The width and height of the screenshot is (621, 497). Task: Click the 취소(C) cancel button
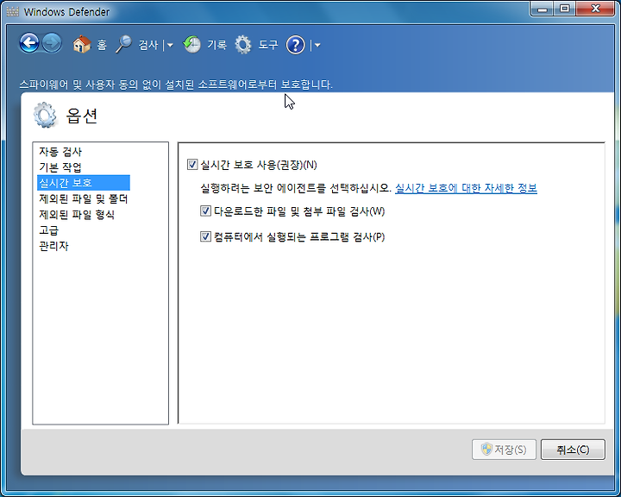tap(573, 450)
